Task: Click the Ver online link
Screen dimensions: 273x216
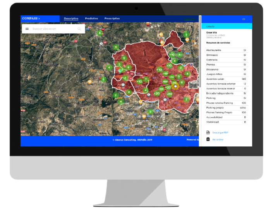Action: (218, 139)
